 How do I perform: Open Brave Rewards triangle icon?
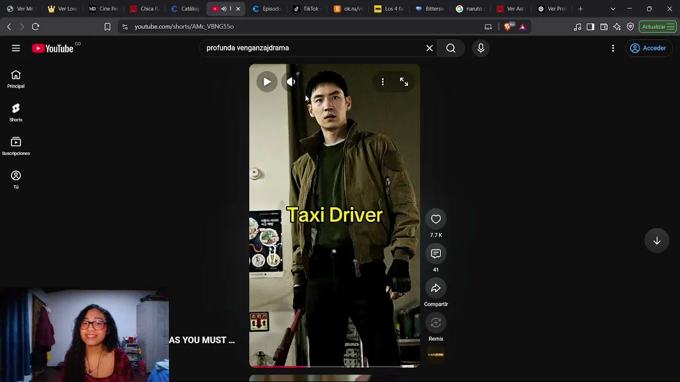522,27
